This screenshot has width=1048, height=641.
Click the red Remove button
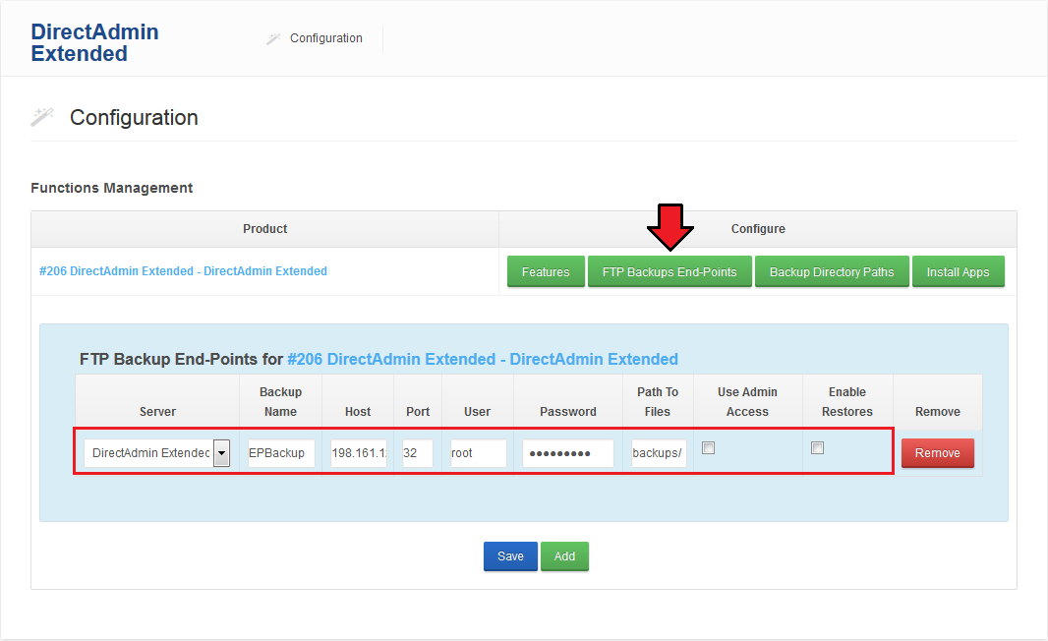click(938, 453)
